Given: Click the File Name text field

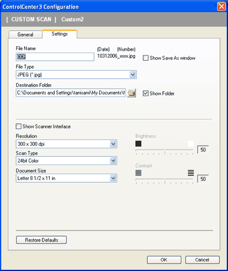Looking at the screenshot, I should [55, 57].
